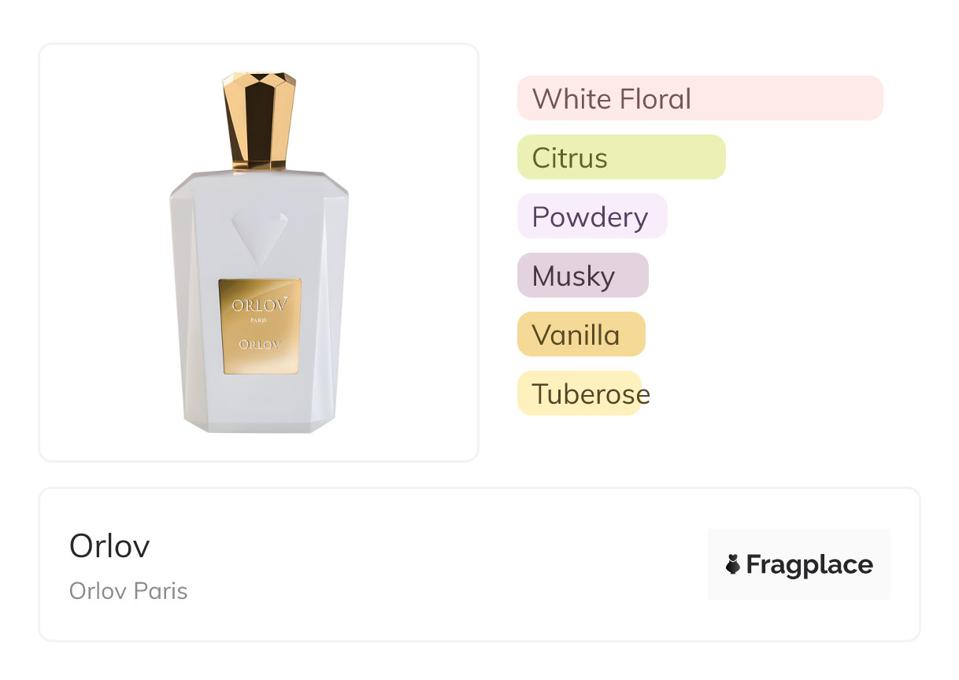Screen dimensions: 959x680
Task: Click the Fragplace badge box
Action: (x=799, y=564)
